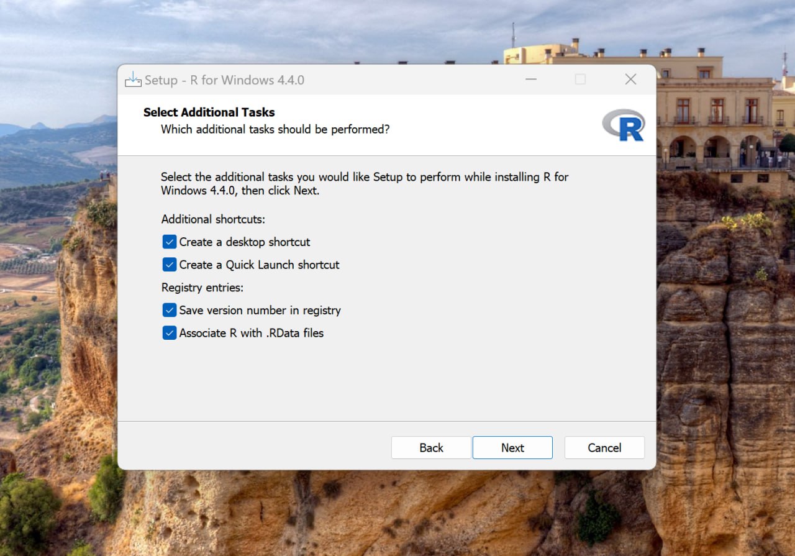Click the 'Additional shortcuts:' label

pos(213,219)
